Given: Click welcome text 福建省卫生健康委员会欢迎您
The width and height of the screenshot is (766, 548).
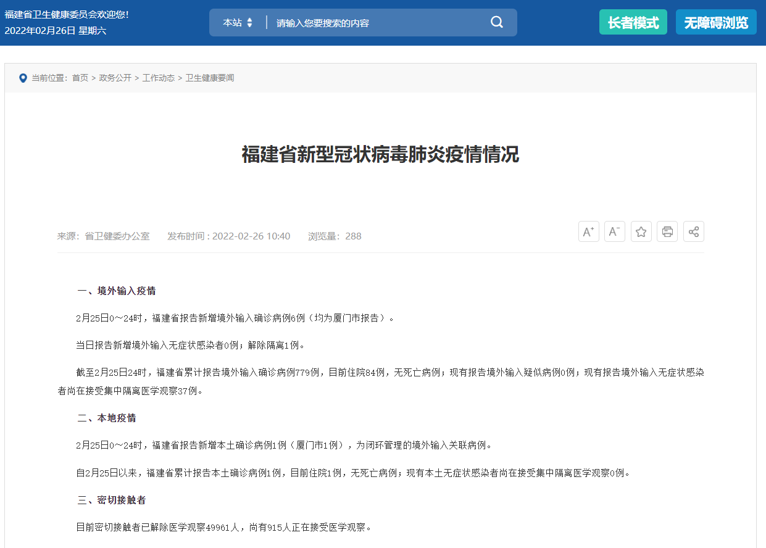Looking at the screenshot, I should point(67,14).
